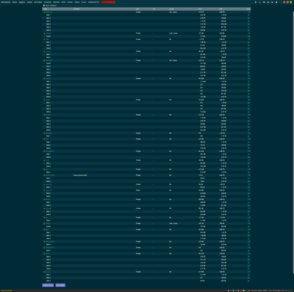294x292 pixels.
Task: Open the Docker tab
Action: (x=56, y=2)
